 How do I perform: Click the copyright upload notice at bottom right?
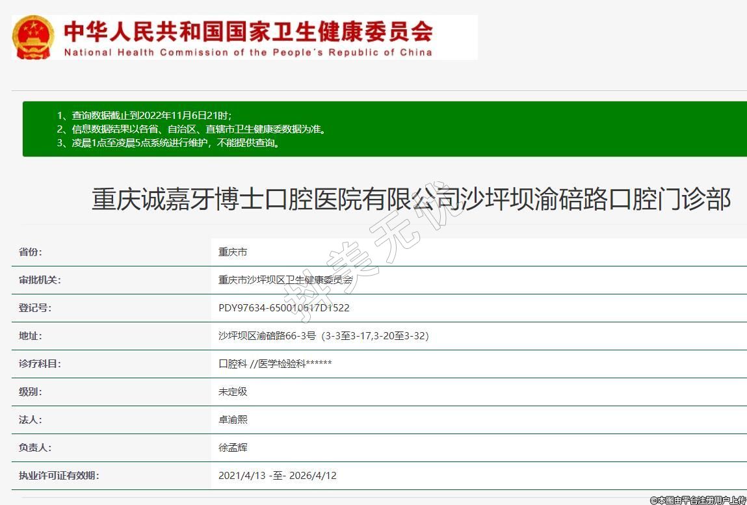[698, 500]
